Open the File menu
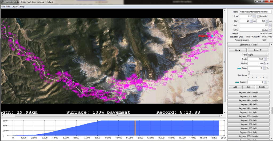The width and height of the screenshot is (273, 141). (x=3, y=6)
